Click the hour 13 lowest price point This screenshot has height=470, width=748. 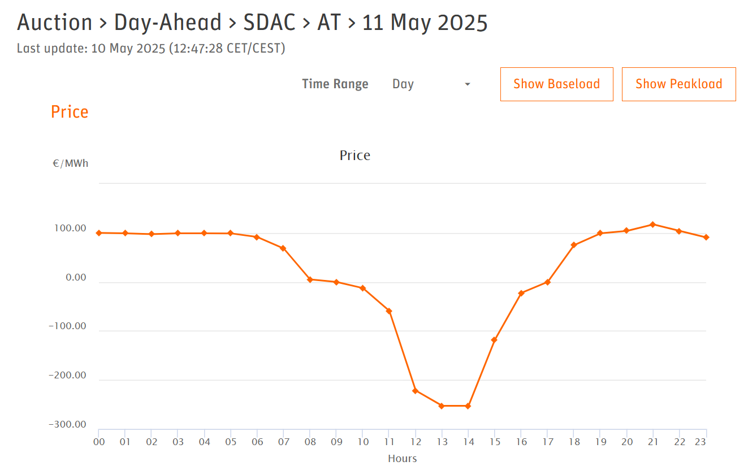(x=442, y=406)
